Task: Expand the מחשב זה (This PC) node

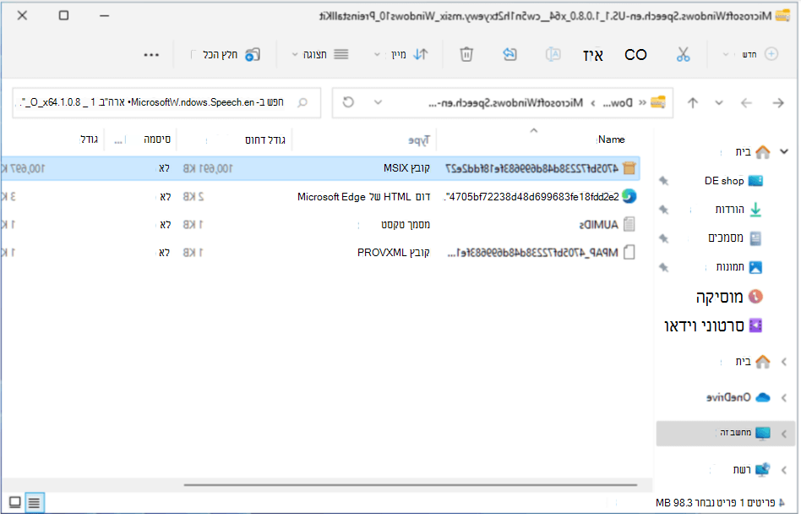Action: click(x=783, y=434)
